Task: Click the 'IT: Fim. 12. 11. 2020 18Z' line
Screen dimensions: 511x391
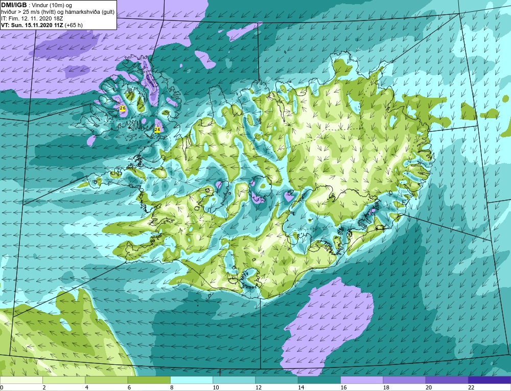Action: point(31,18)
